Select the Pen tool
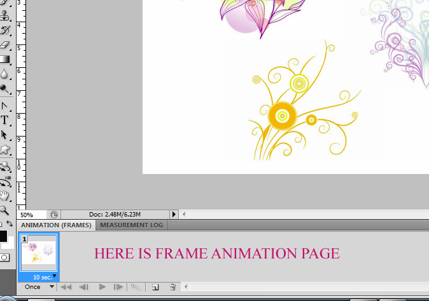Screen dimensions: 429x301 (x=4, y=105)
